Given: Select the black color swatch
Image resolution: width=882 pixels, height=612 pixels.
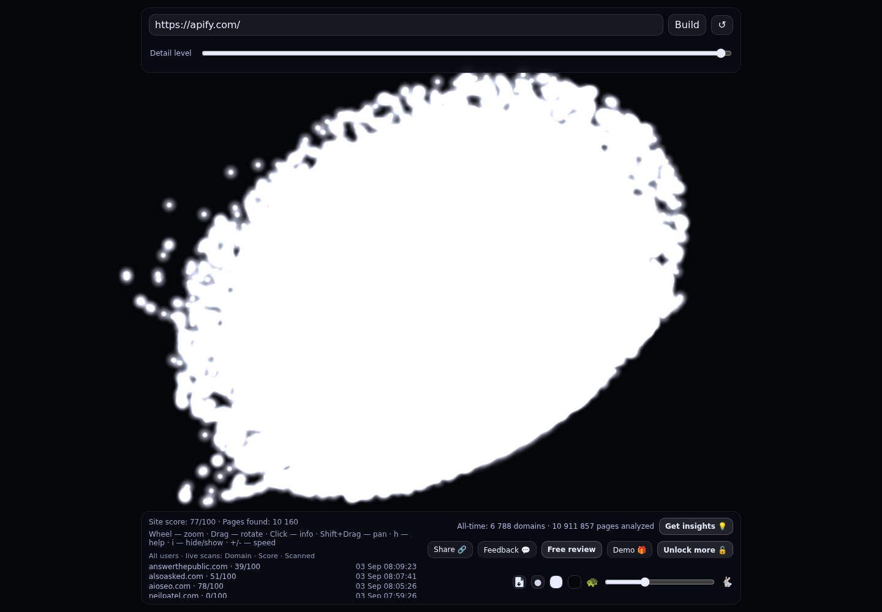Looking at the screenshot, I should tap(575, 582).
